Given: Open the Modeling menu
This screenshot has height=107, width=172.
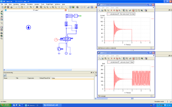Looking at the screenshot, I should coord(16,4).
